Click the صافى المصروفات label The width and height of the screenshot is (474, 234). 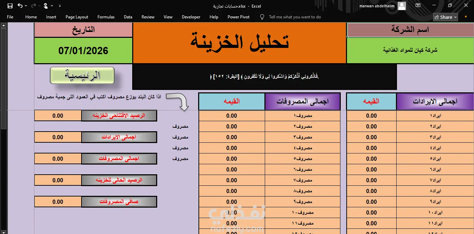pyautogui.click(x=119, y=202)
